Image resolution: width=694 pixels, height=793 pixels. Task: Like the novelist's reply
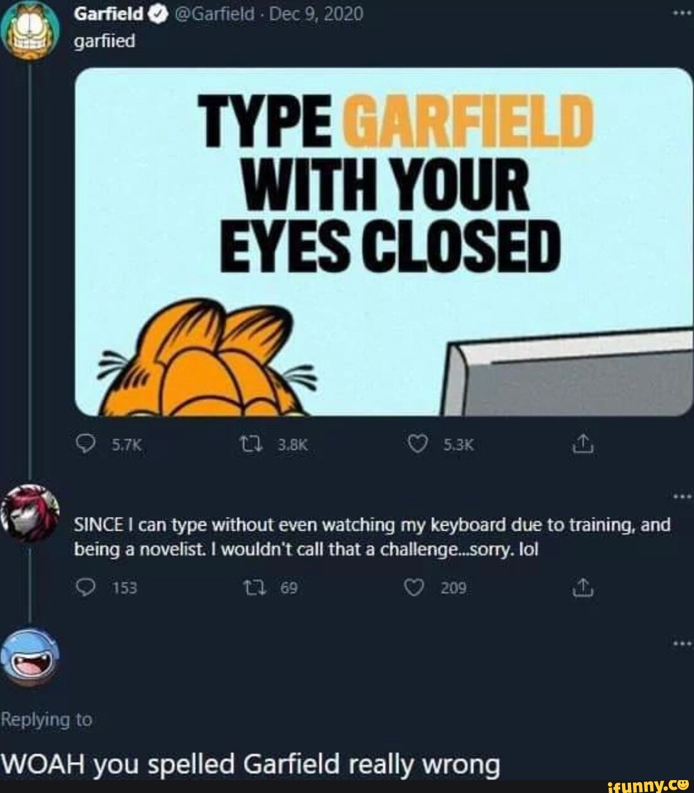(x=414, y=587)
